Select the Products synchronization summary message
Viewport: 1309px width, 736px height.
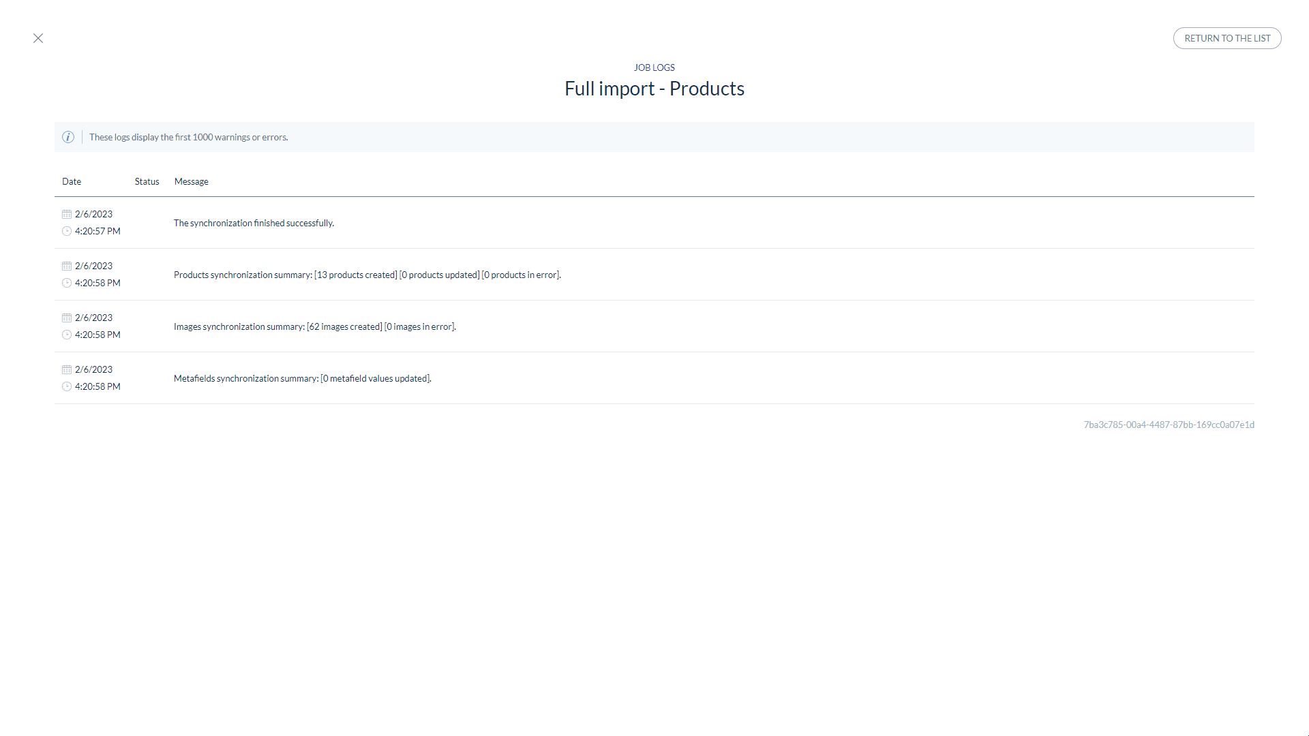pyautogui.click(x=367, y=275)
